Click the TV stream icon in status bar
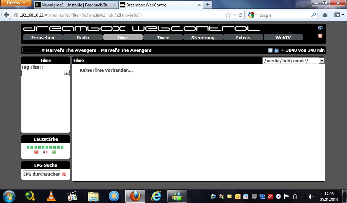The image size is (347, 203). (277, 50)
